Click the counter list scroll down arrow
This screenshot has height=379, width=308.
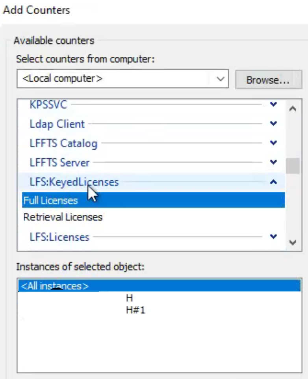tap(293, 242)
